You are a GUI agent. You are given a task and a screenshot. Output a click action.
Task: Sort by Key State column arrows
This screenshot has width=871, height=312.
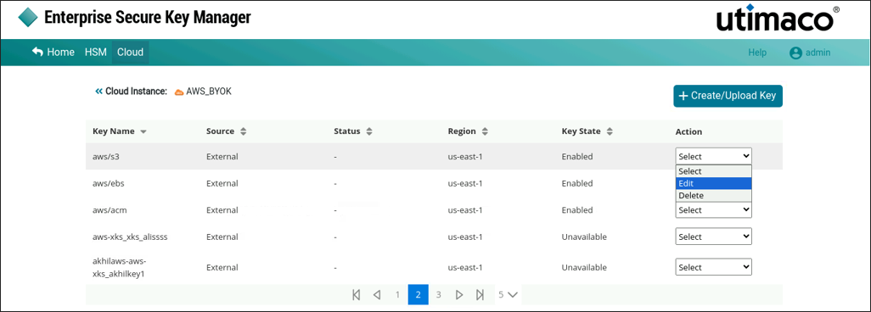(x=610, y=131)
